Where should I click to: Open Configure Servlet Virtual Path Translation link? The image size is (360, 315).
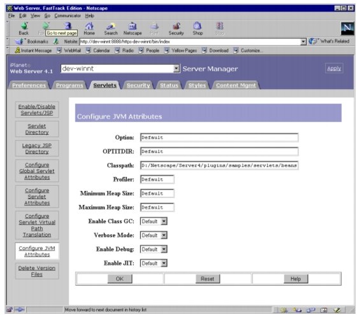(x=37, y=225)
